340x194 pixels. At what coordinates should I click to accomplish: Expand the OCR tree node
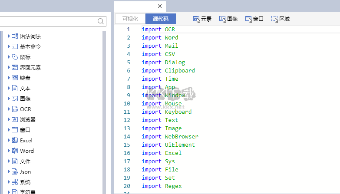pos(9,109)
